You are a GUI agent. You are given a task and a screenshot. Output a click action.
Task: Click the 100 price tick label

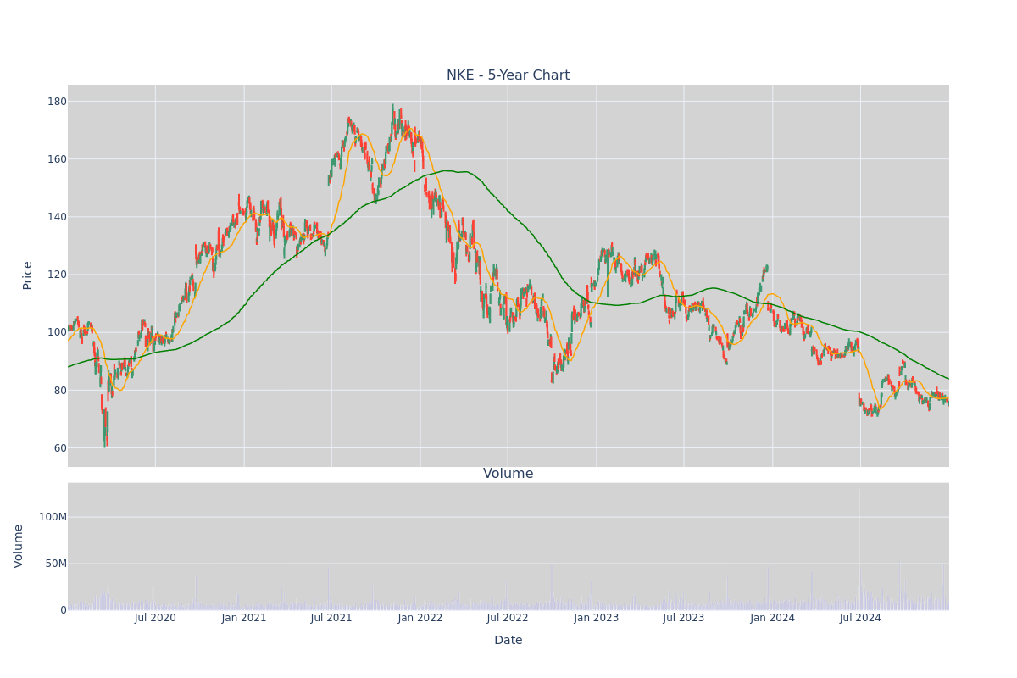point(57,332)
